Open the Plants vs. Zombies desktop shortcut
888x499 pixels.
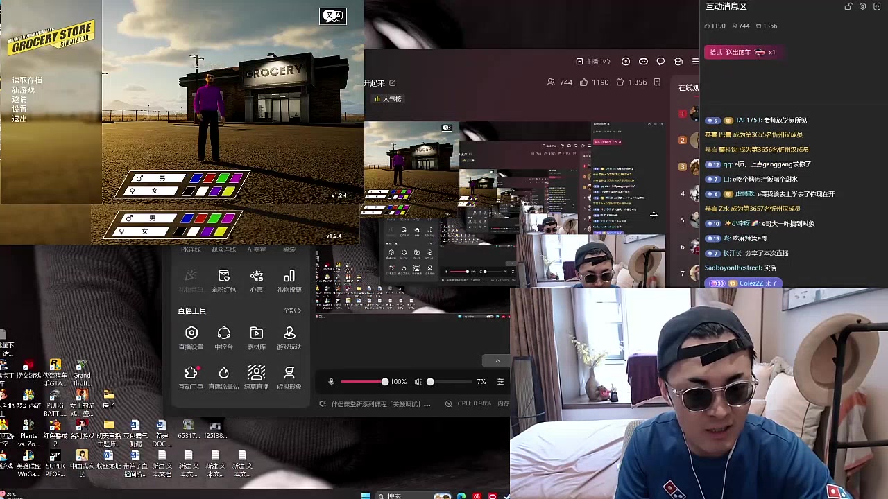click(28, 433)
